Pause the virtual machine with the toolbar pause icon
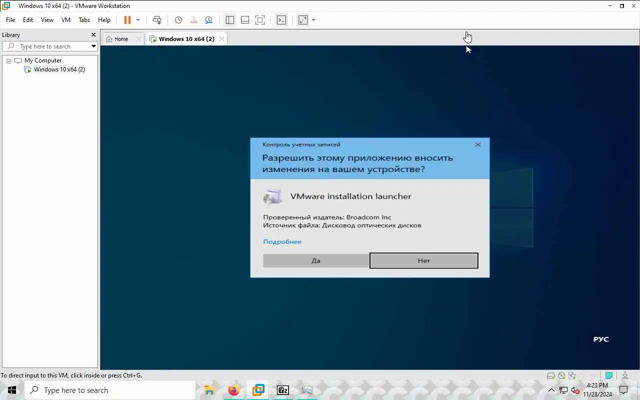This screenshot has width=640, height=400. pos(127,20)
